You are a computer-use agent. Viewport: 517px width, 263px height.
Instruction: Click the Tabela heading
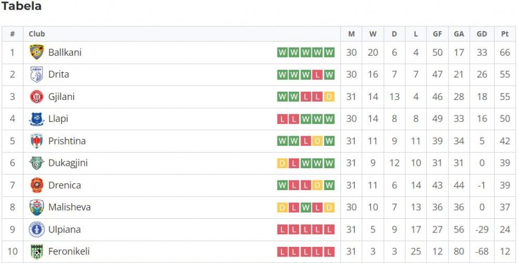coord(21,6)
